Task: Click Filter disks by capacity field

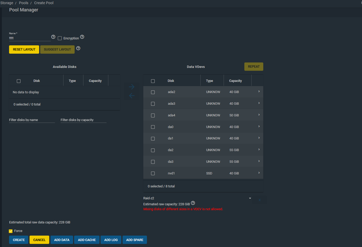Action: point(83,120)
